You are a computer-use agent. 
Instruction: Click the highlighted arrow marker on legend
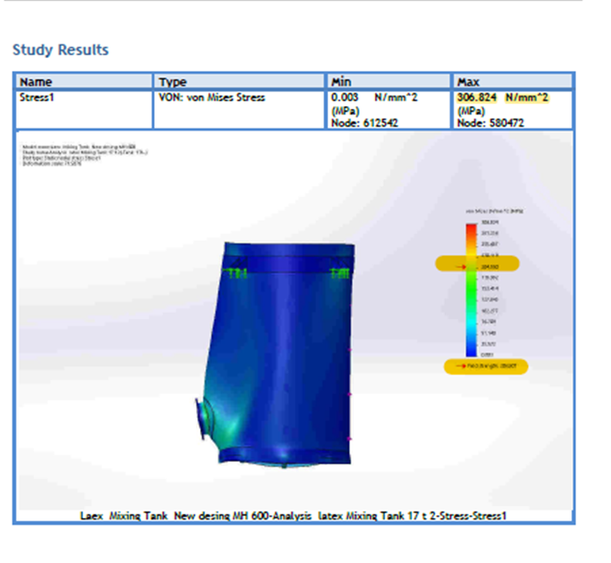pos(477,264)
